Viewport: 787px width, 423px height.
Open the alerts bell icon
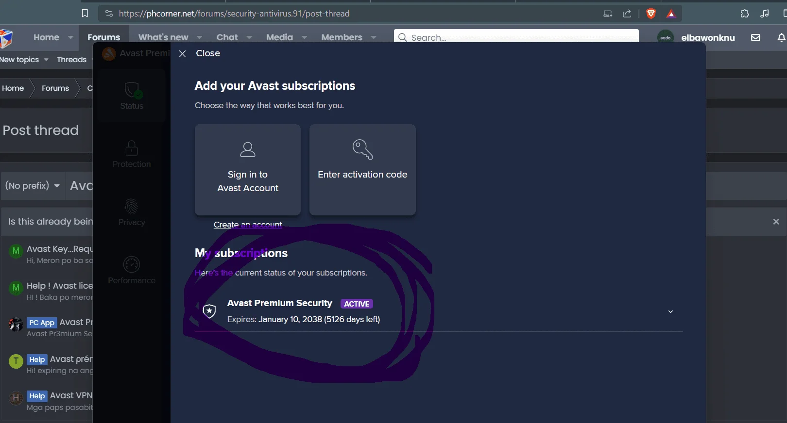(x=781, y=37)
